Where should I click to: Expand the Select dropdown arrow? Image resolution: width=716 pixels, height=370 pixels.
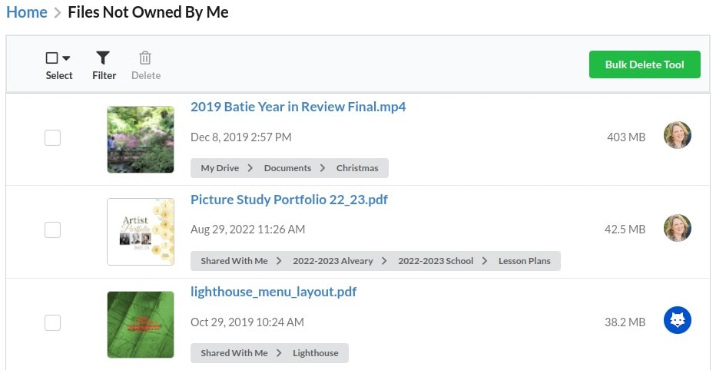click(x=66, y=58)
